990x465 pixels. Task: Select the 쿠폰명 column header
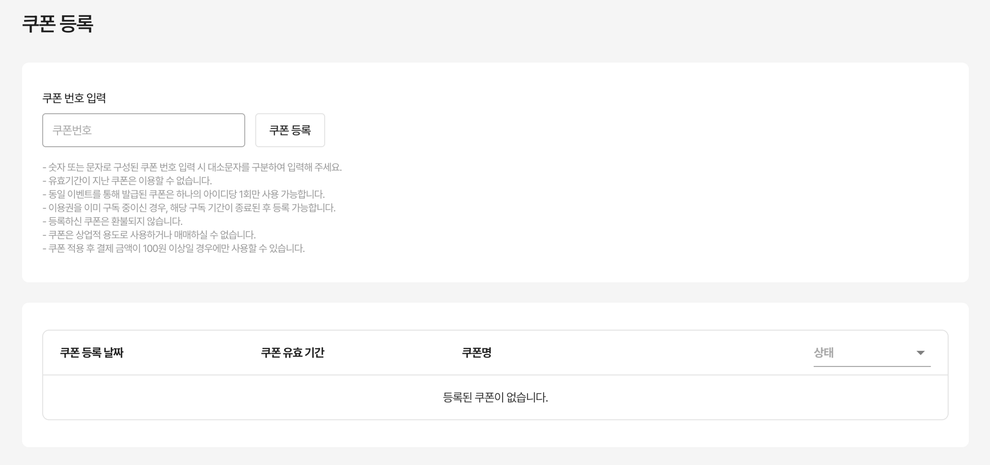477,353
